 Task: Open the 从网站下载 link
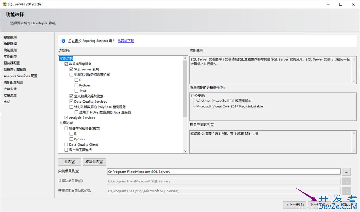tap(126, 41)
